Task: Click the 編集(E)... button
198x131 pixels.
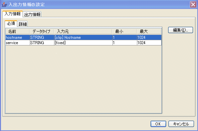Action: [x=180, y=30]
